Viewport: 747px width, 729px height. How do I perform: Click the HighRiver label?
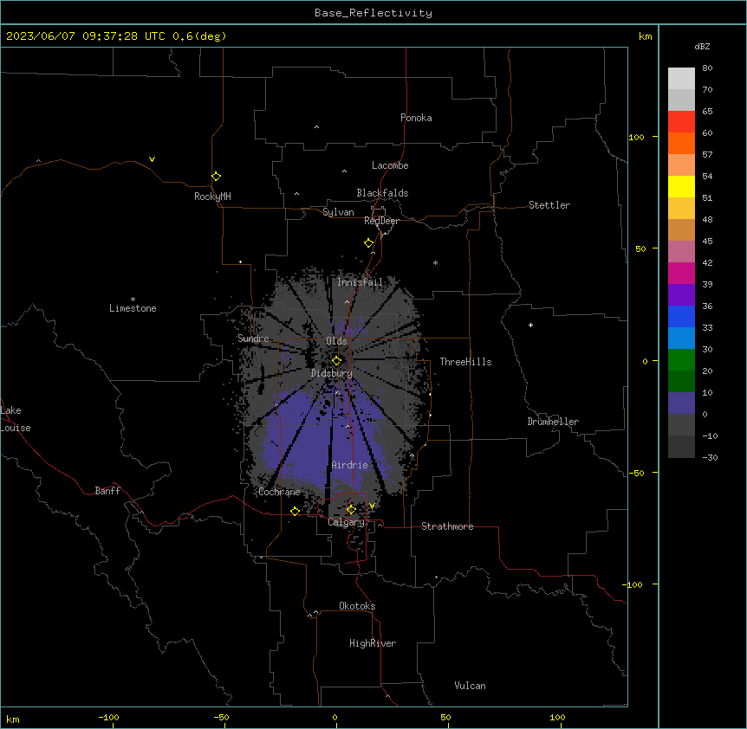(x=373, y=643)
